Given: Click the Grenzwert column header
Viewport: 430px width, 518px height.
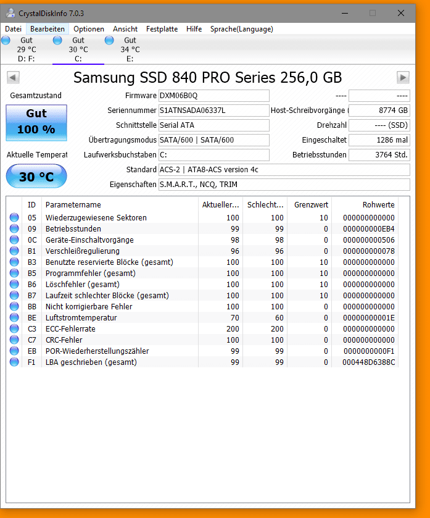Looking at the screenshot, I should pos(310,205).
